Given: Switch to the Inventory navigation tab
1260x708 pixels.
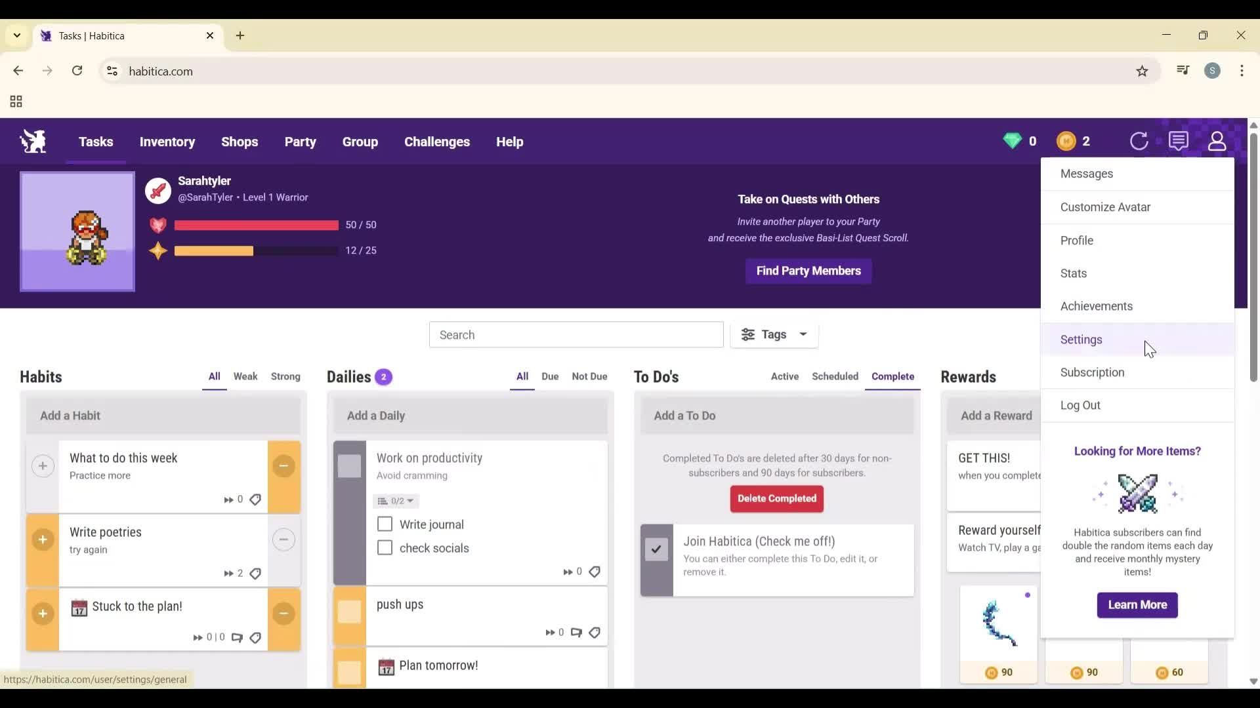Looking at the screenshot, I should coord(167,142).
